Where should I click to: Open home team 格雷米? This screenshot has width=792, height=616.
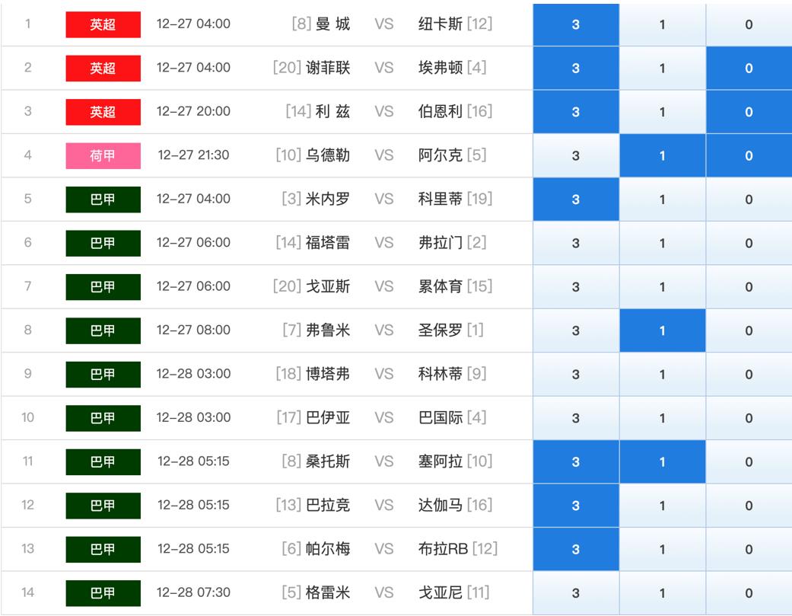[327, 592]
